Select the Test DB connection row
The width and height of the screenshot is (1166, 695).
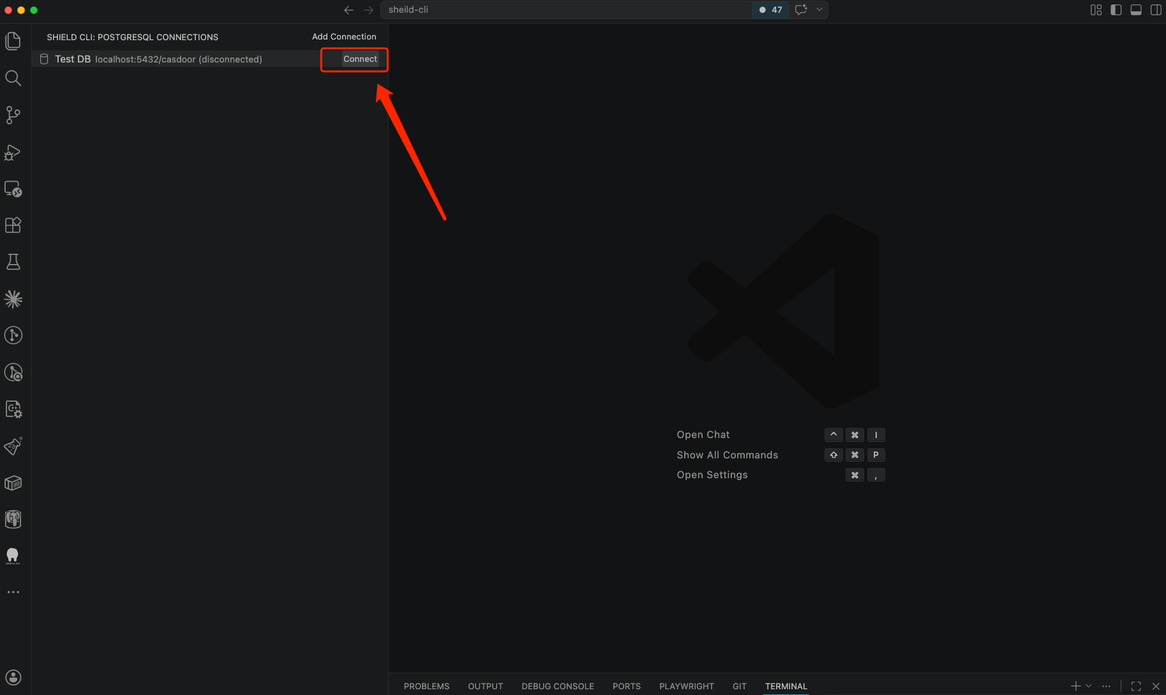[x=210, y=59]
